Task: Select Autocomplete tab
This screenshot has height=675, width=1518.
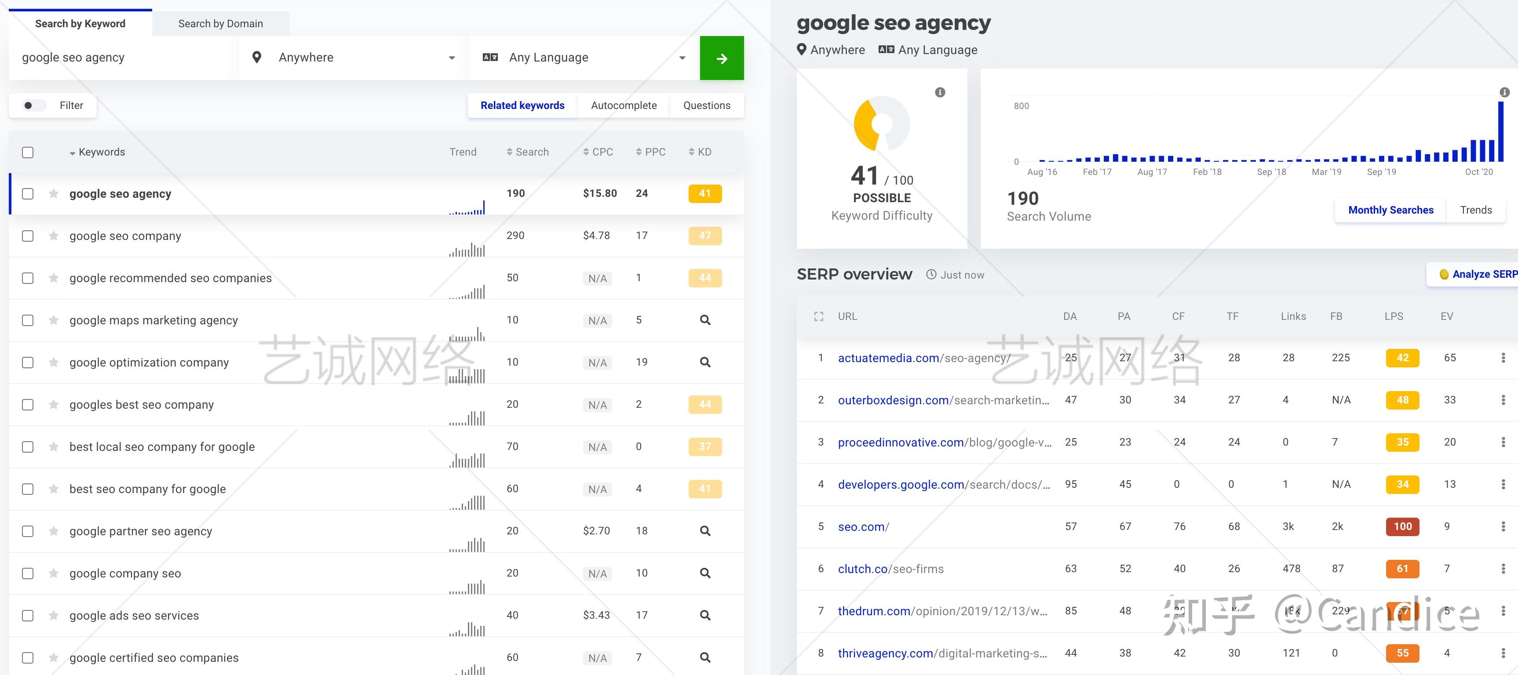Action: 624,105
